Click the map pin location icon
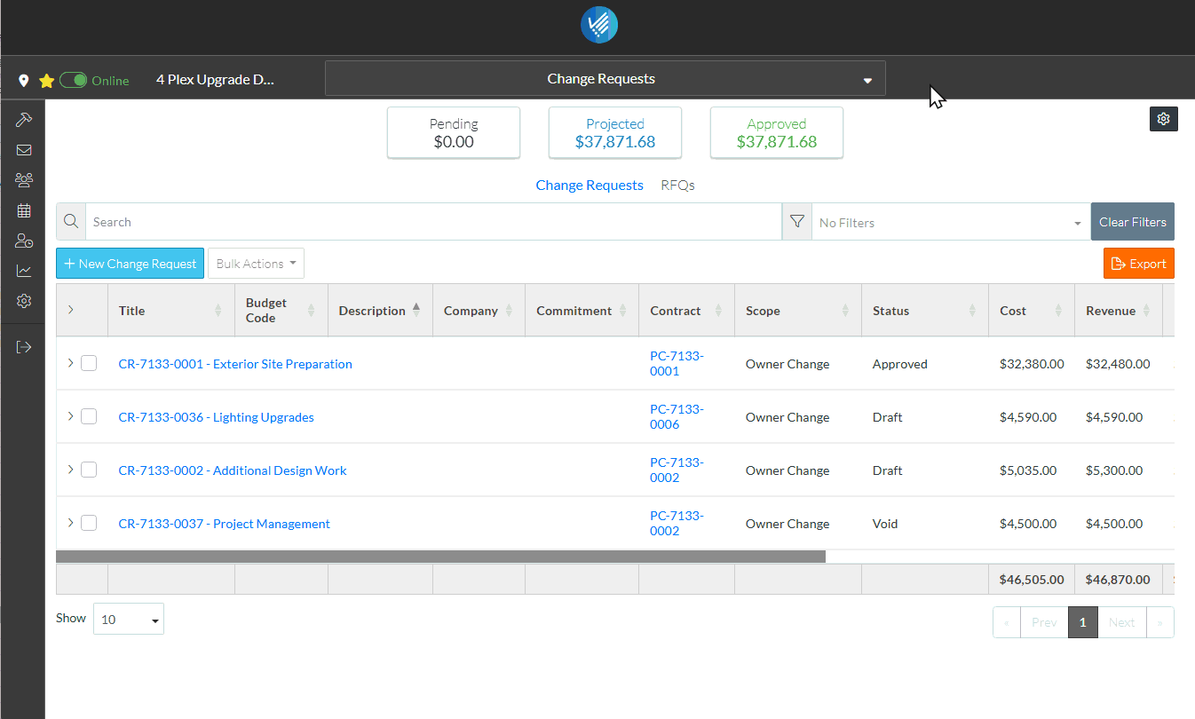The image size is (1195, 719). coord(24,81)
